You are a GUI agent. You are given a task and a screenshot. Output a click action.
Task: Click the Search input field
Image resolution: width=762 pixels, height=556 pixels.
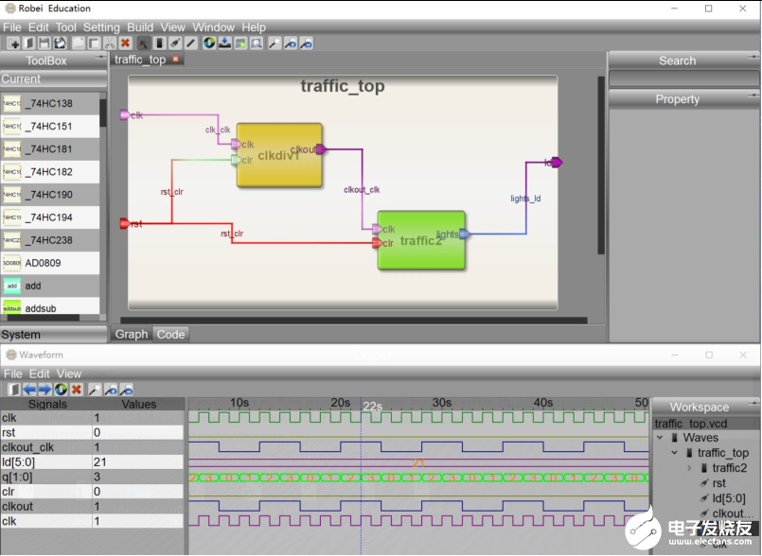(x=683, y=78)
